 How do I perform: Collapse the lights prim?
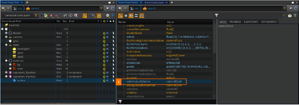click(6, 45)
